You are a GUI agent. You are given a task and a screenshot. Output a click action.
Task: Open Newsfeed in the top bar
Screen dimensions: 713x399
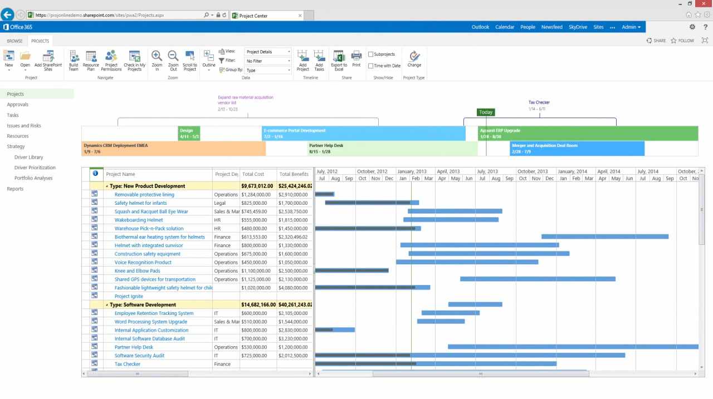click(552, 27)
